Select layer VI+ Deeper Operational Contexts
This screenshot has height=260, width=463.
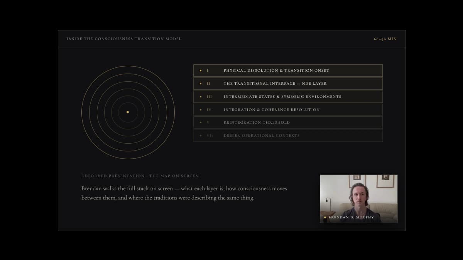(x=288, y=136)
